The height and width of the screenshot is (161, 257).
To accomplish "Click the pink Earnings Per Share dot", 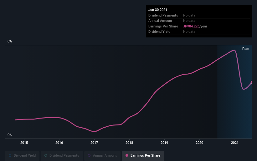I will [x=127, y=155].
